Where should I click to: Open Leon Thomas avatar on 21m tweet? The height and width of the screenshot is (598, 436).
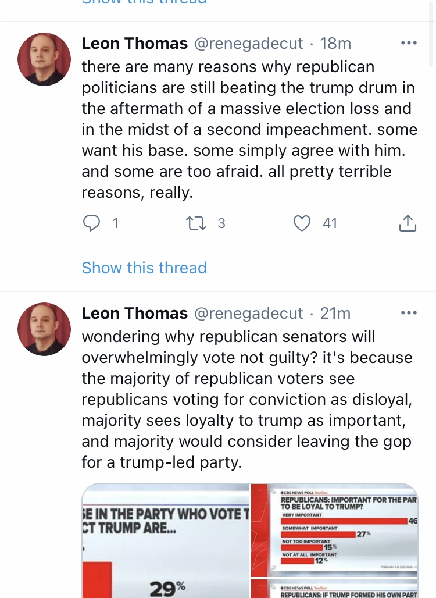click(x=44, y=329)
